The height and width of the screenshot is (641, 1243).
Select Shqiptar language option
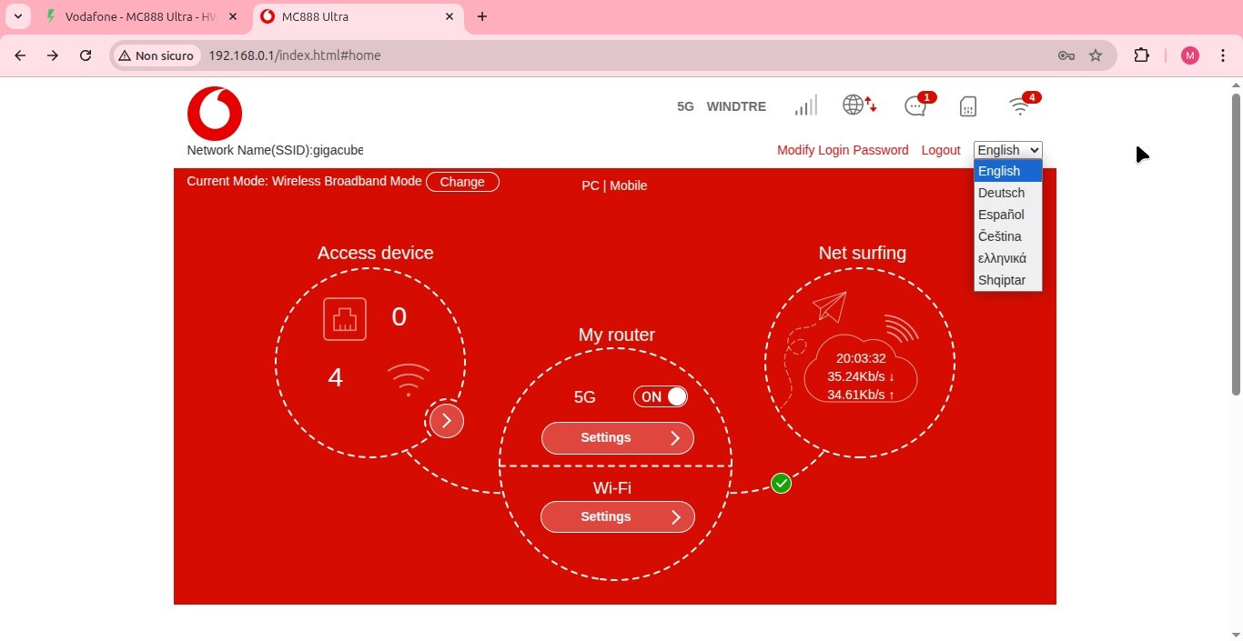click(1008, 280)
